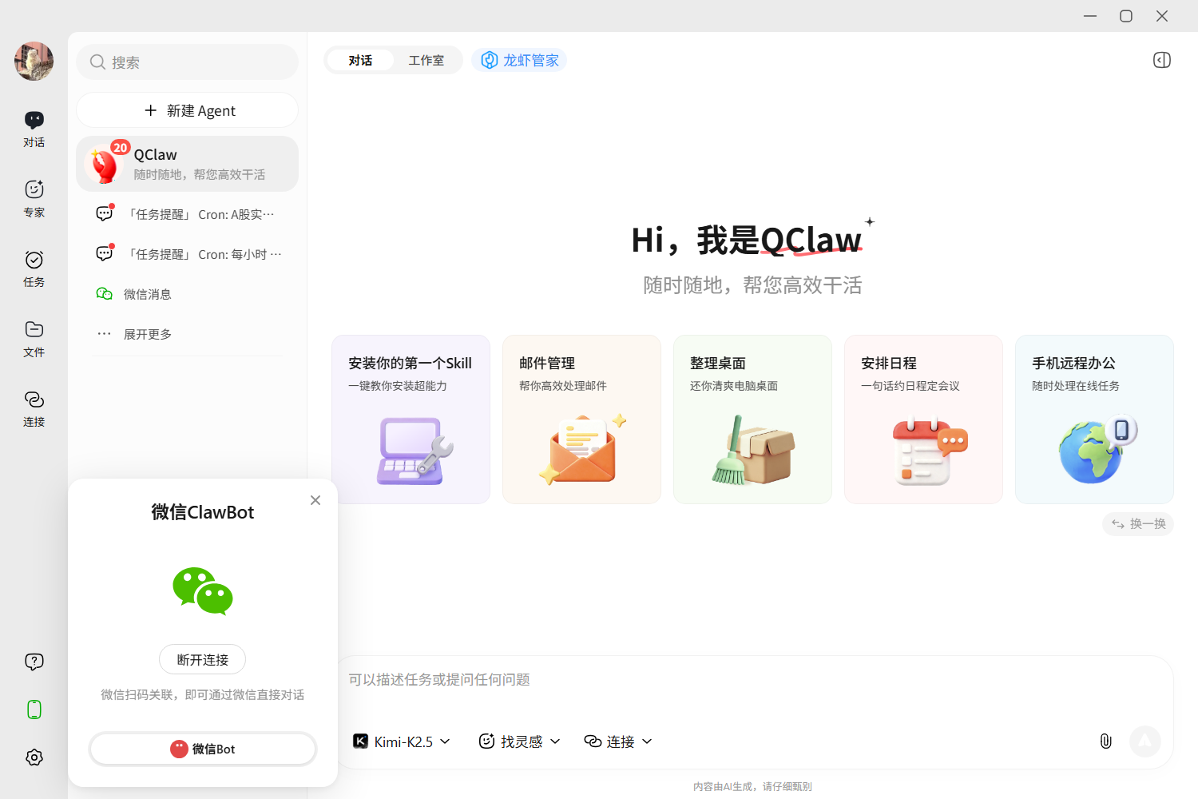This screenshot has width=1198, height=799.
Task: Click the task description message input
Action: [x=754, y=680]
